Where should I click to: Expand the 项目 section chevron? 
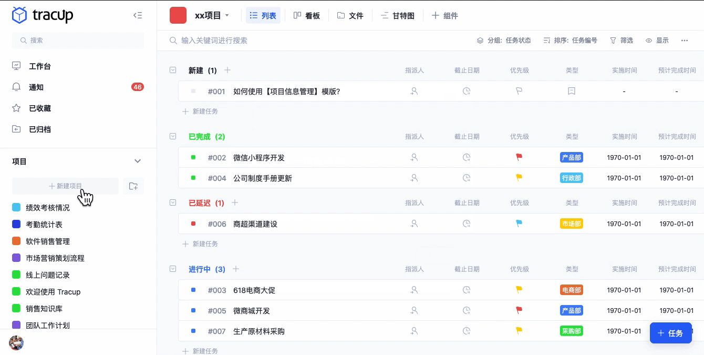pos(138,161)
